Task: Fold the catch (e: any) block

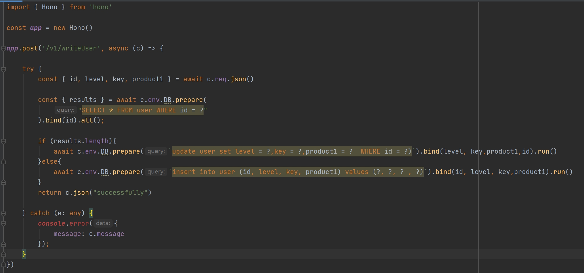Action: point(3,214)
